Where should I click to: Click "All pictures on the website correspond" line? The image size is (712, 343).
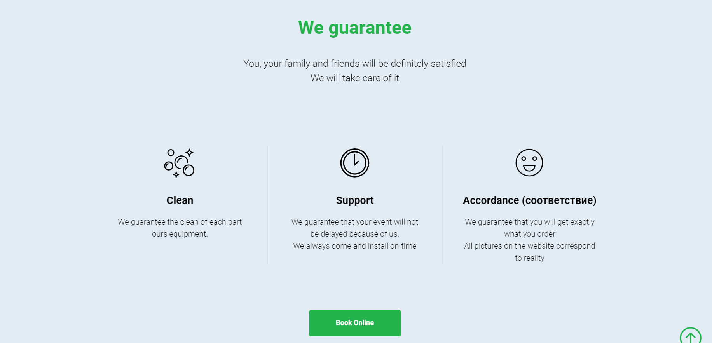[529, 246]
